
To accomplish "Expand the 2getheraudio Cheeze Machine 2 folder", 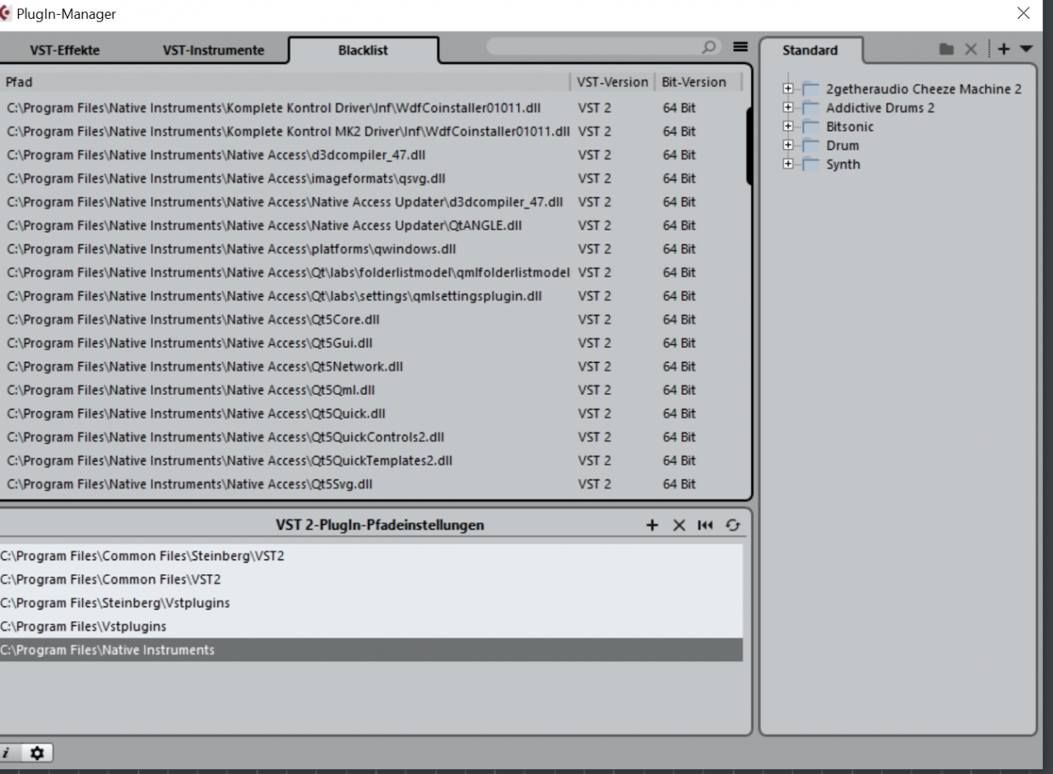I will pos(788,89).
